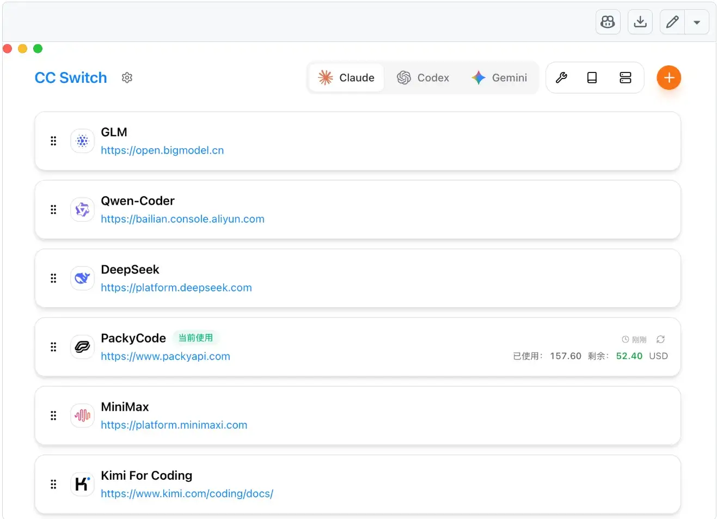Expand the dropdown arrow beside pencil
Screen dimensions: 717x519
click(x=697, y=23)
